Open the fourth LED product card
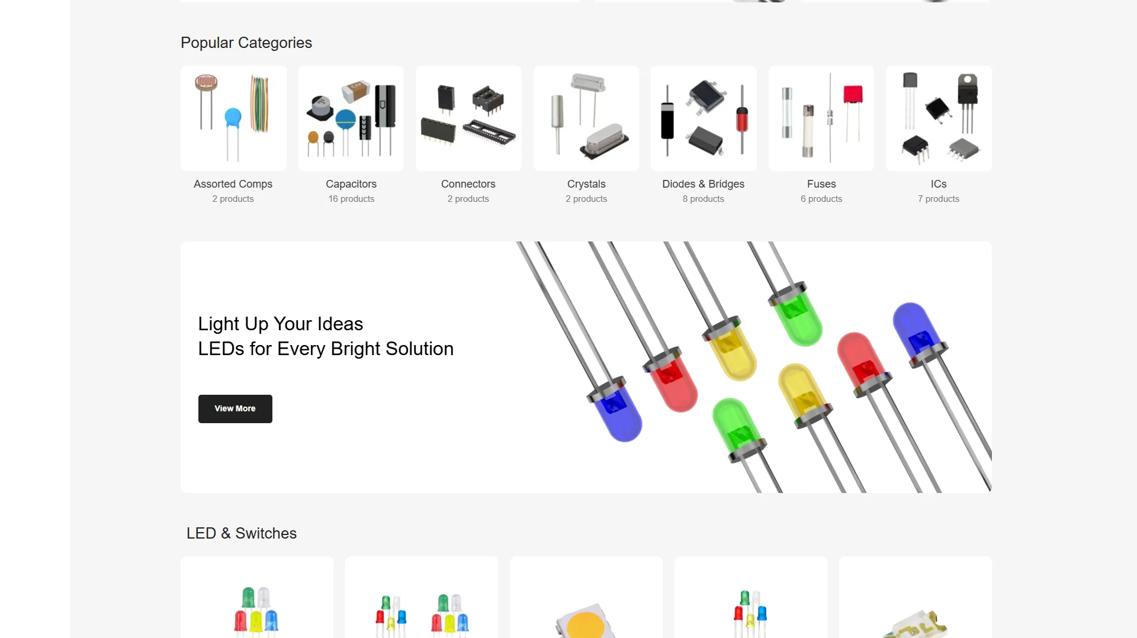 [x=751, y=597]
